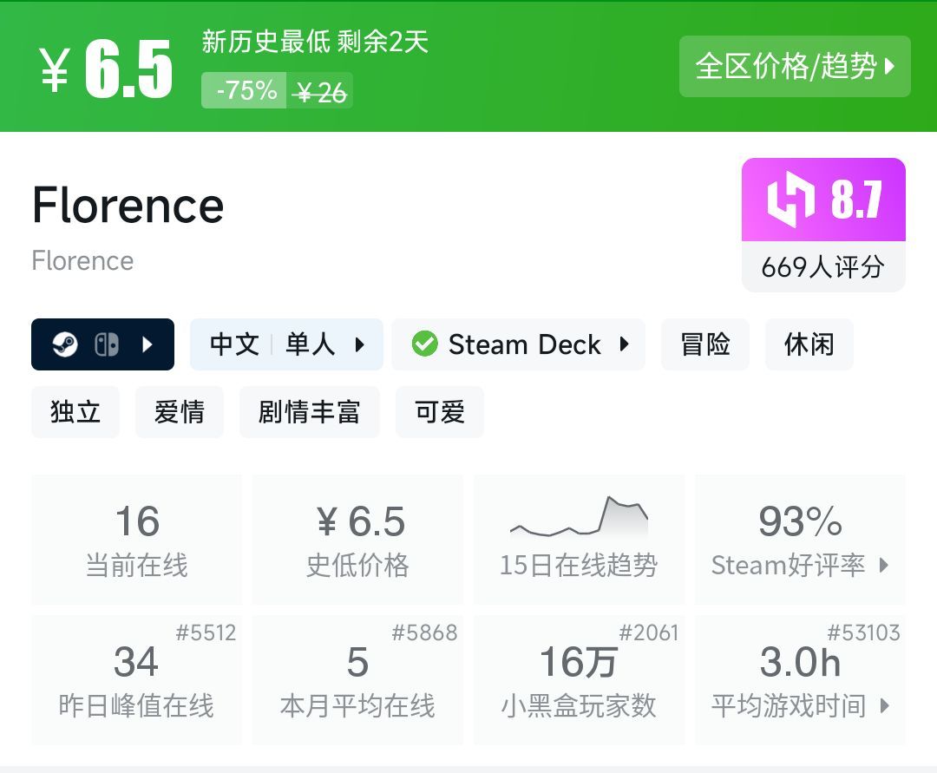Viewport: 937px width, 773px height.
Task: Expand the Steam Deck compatibility arrow
Action: (x=624, y=344)
